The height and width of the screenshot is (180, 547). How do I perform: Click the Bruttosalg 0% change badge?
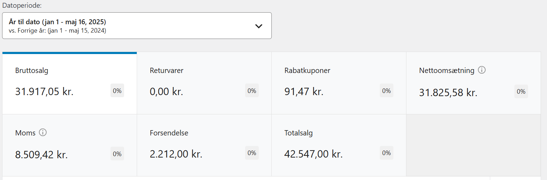[117, 91]
